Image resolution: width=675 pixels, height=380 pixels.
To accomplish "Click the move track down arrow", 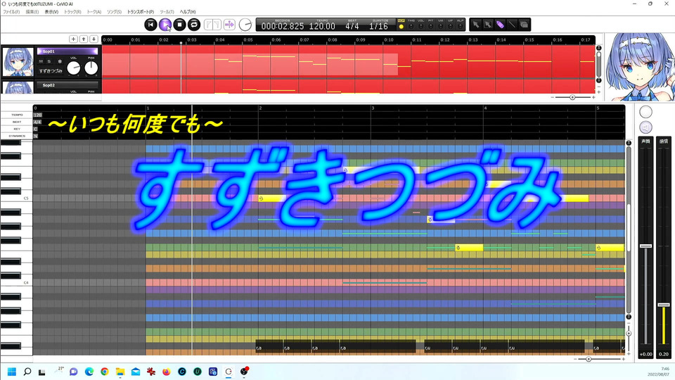I will [94, 39].
